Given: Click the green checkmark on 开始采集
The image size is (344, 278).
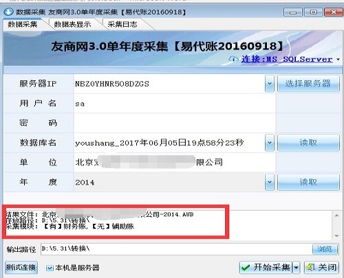Looking at the screenshot, I should (x=246, y=268).
